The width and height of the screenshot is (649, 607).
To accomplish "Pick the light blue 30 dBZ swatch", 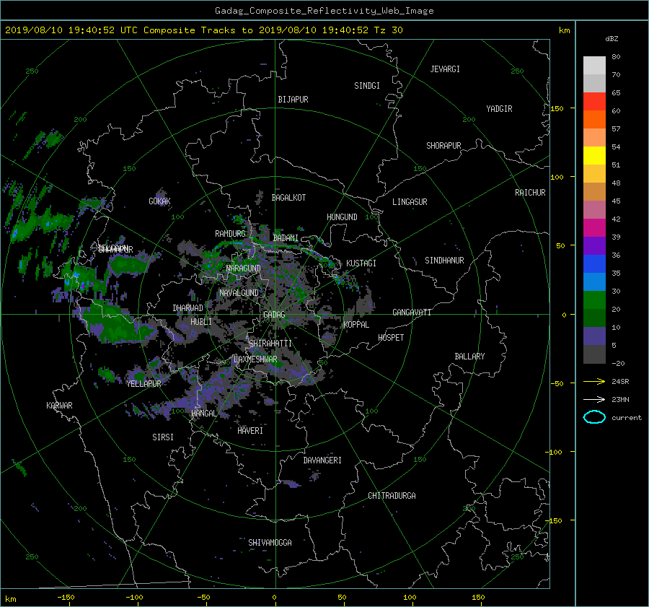I will (594, 281).
